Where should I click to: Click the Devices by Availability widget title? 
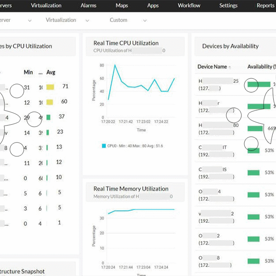pos(230,46)
